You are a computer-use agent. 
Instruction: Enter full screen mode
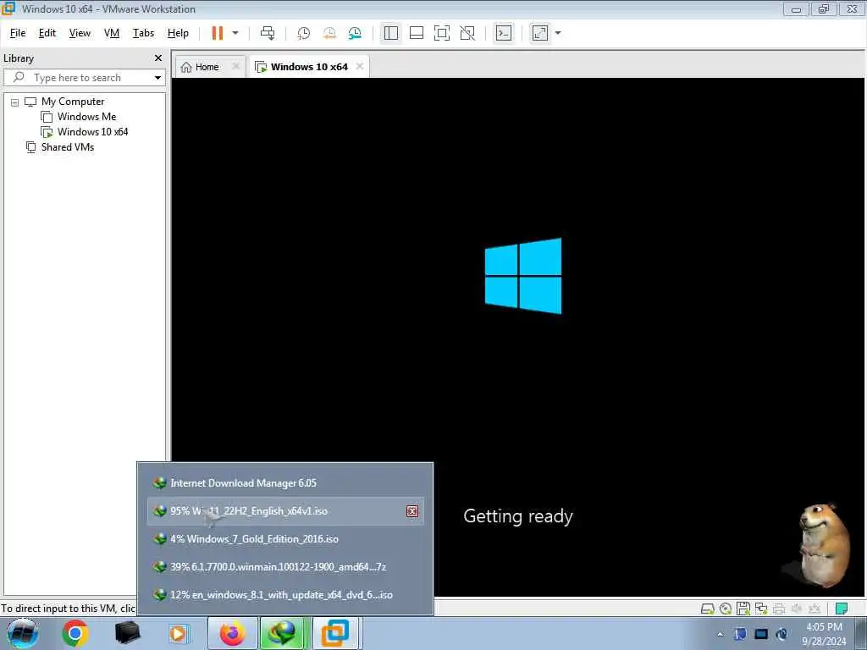(442, 33)
